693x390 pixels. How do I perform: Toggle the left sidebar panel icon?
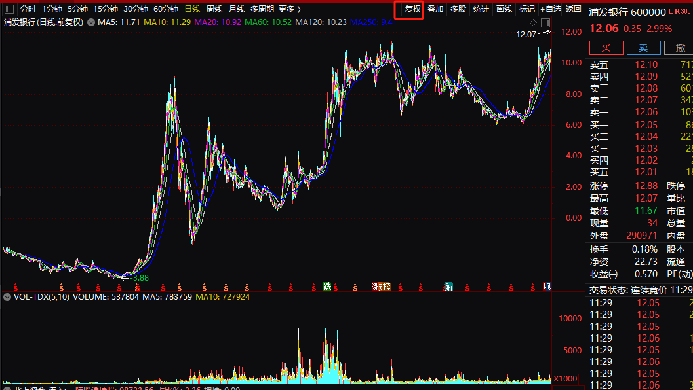coord(9,9)
